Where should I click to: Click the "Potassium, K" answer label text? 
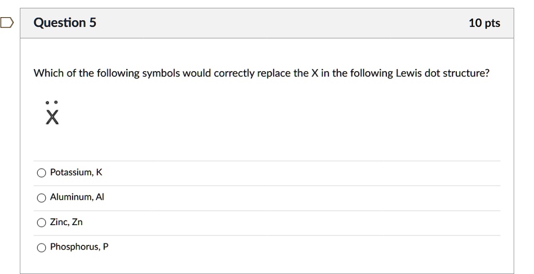point(76,173)
